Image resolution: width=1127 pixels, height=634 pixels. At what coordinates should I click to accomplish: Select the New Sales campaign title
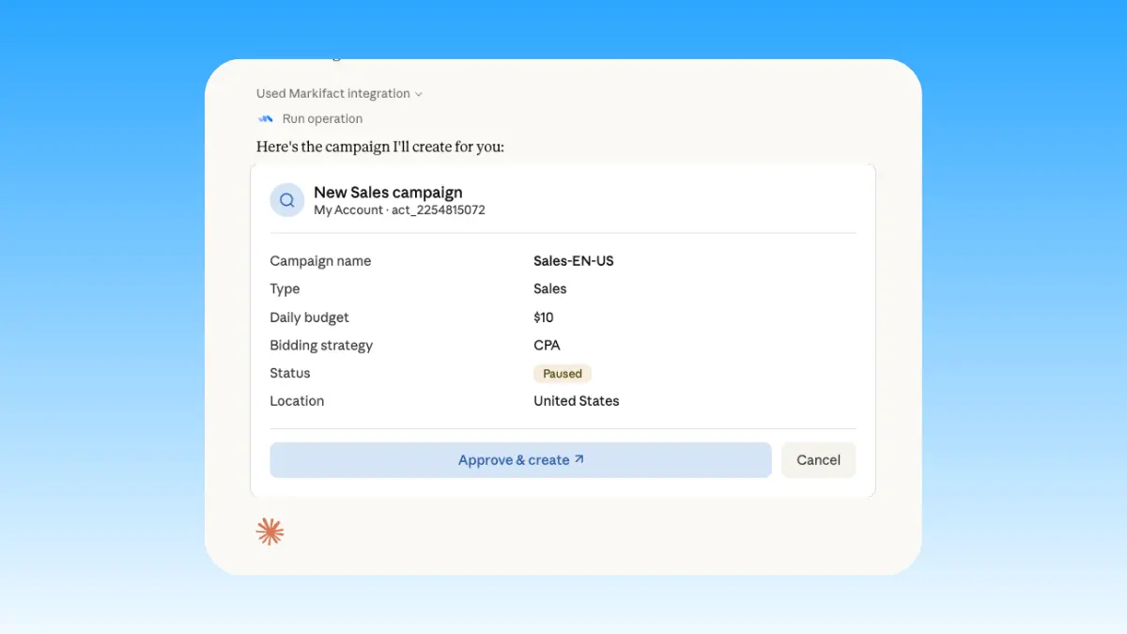coord(388,192)
